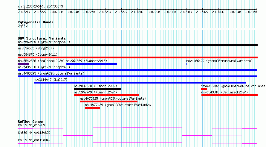Screen dimensions: 266x147
Task: Open nsv6343318 (Sedlazeck2020) variant label
Action: point(224,92)
